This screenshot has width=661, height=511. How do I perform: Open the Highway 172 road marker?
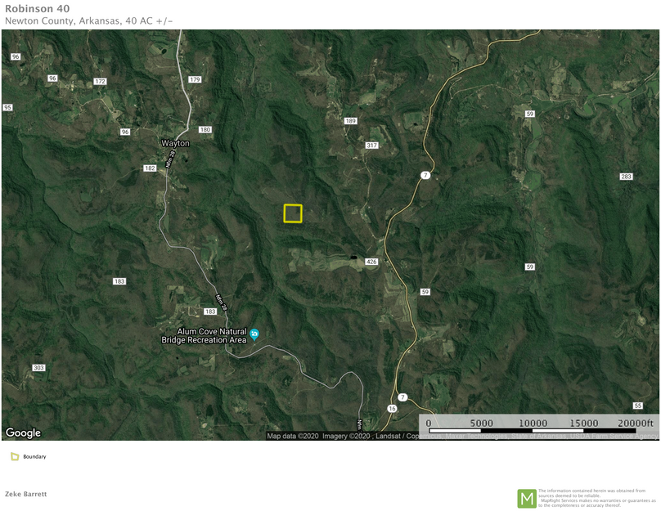[100, 81]
